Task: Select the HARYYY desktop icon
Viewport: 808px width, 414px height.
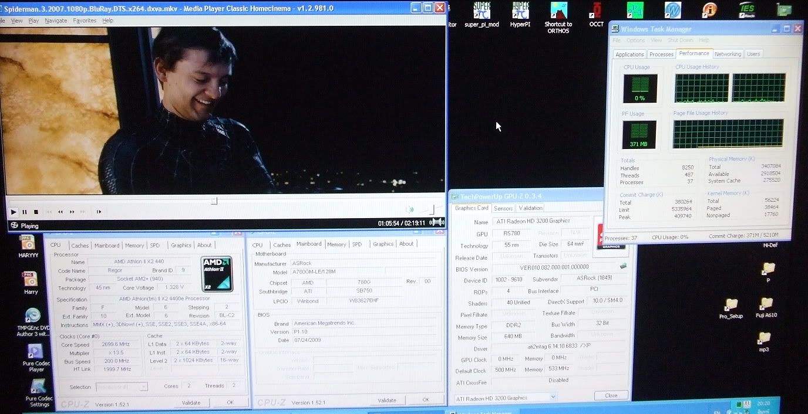Action: 28,246
